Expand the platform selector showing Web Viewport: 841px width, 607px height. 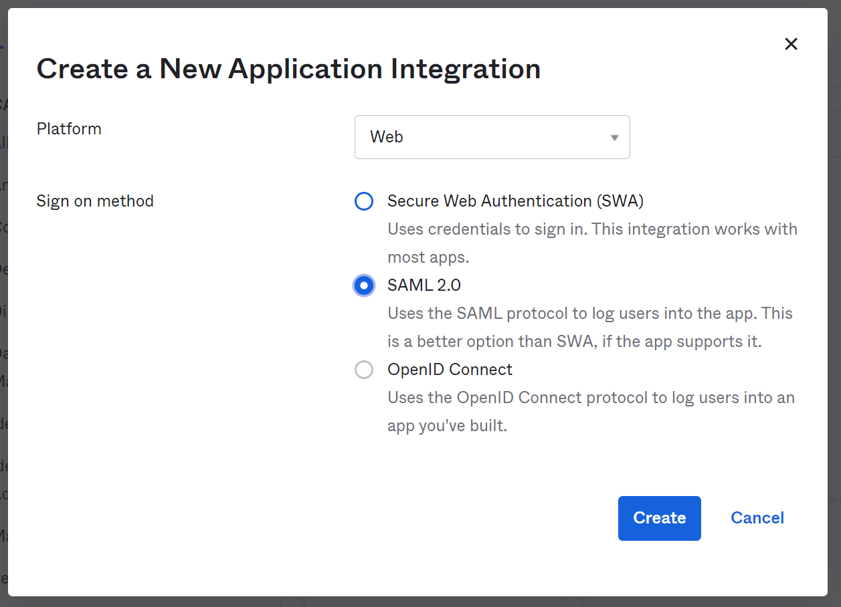492,137
